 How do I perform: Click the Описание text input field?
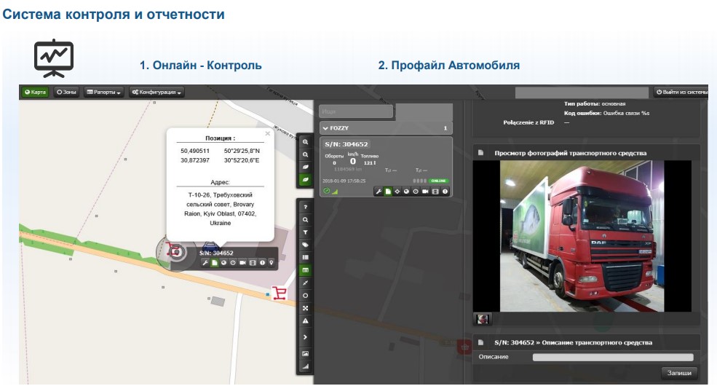[x=613, y=357]
